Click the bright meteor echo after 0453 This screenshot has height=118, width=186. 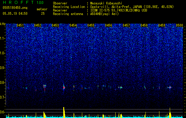[x=64, y=88]
